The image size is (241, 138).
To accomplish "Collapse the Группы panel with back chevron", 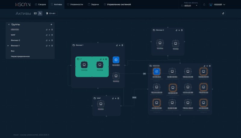I will click(9, 24).
